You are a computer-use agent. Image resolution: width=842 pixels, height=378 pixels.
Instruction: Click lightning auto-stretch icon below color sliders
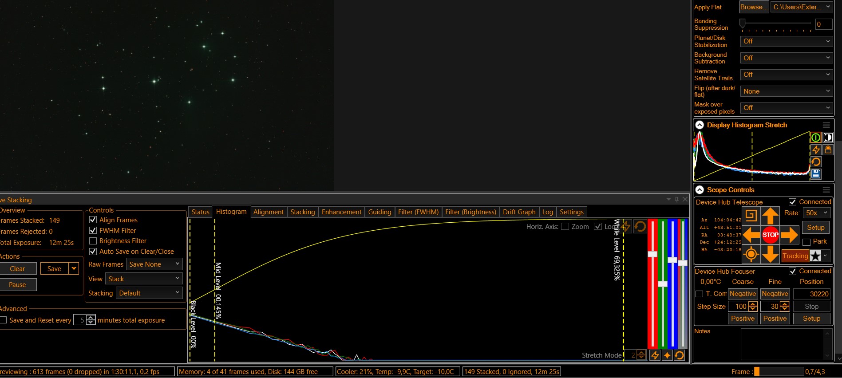point(655,355)
